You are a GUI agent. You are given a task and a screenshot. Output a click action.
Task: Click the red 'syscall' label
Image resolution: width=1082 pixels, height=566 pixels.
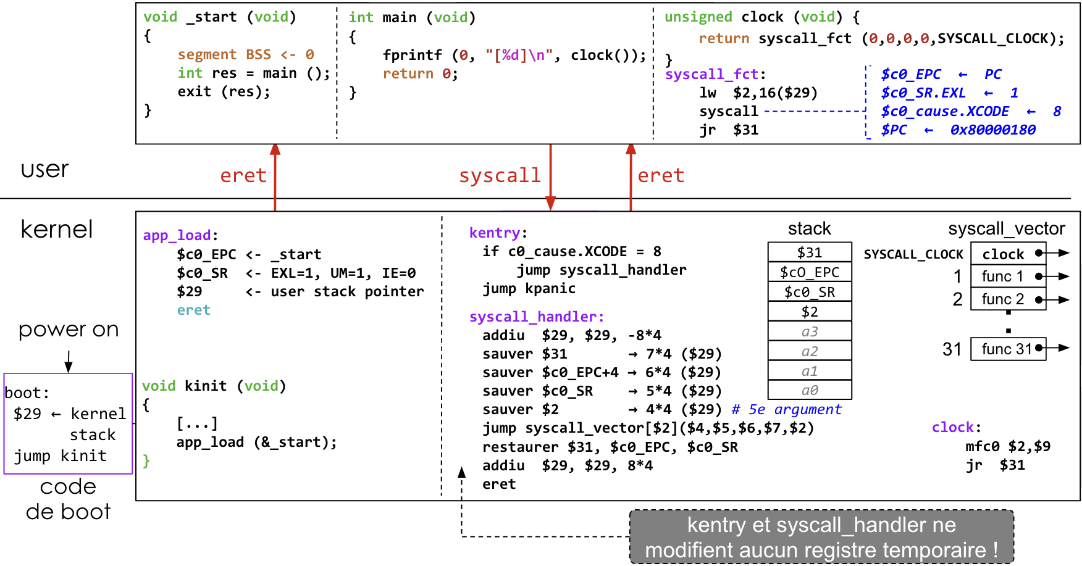500,176
